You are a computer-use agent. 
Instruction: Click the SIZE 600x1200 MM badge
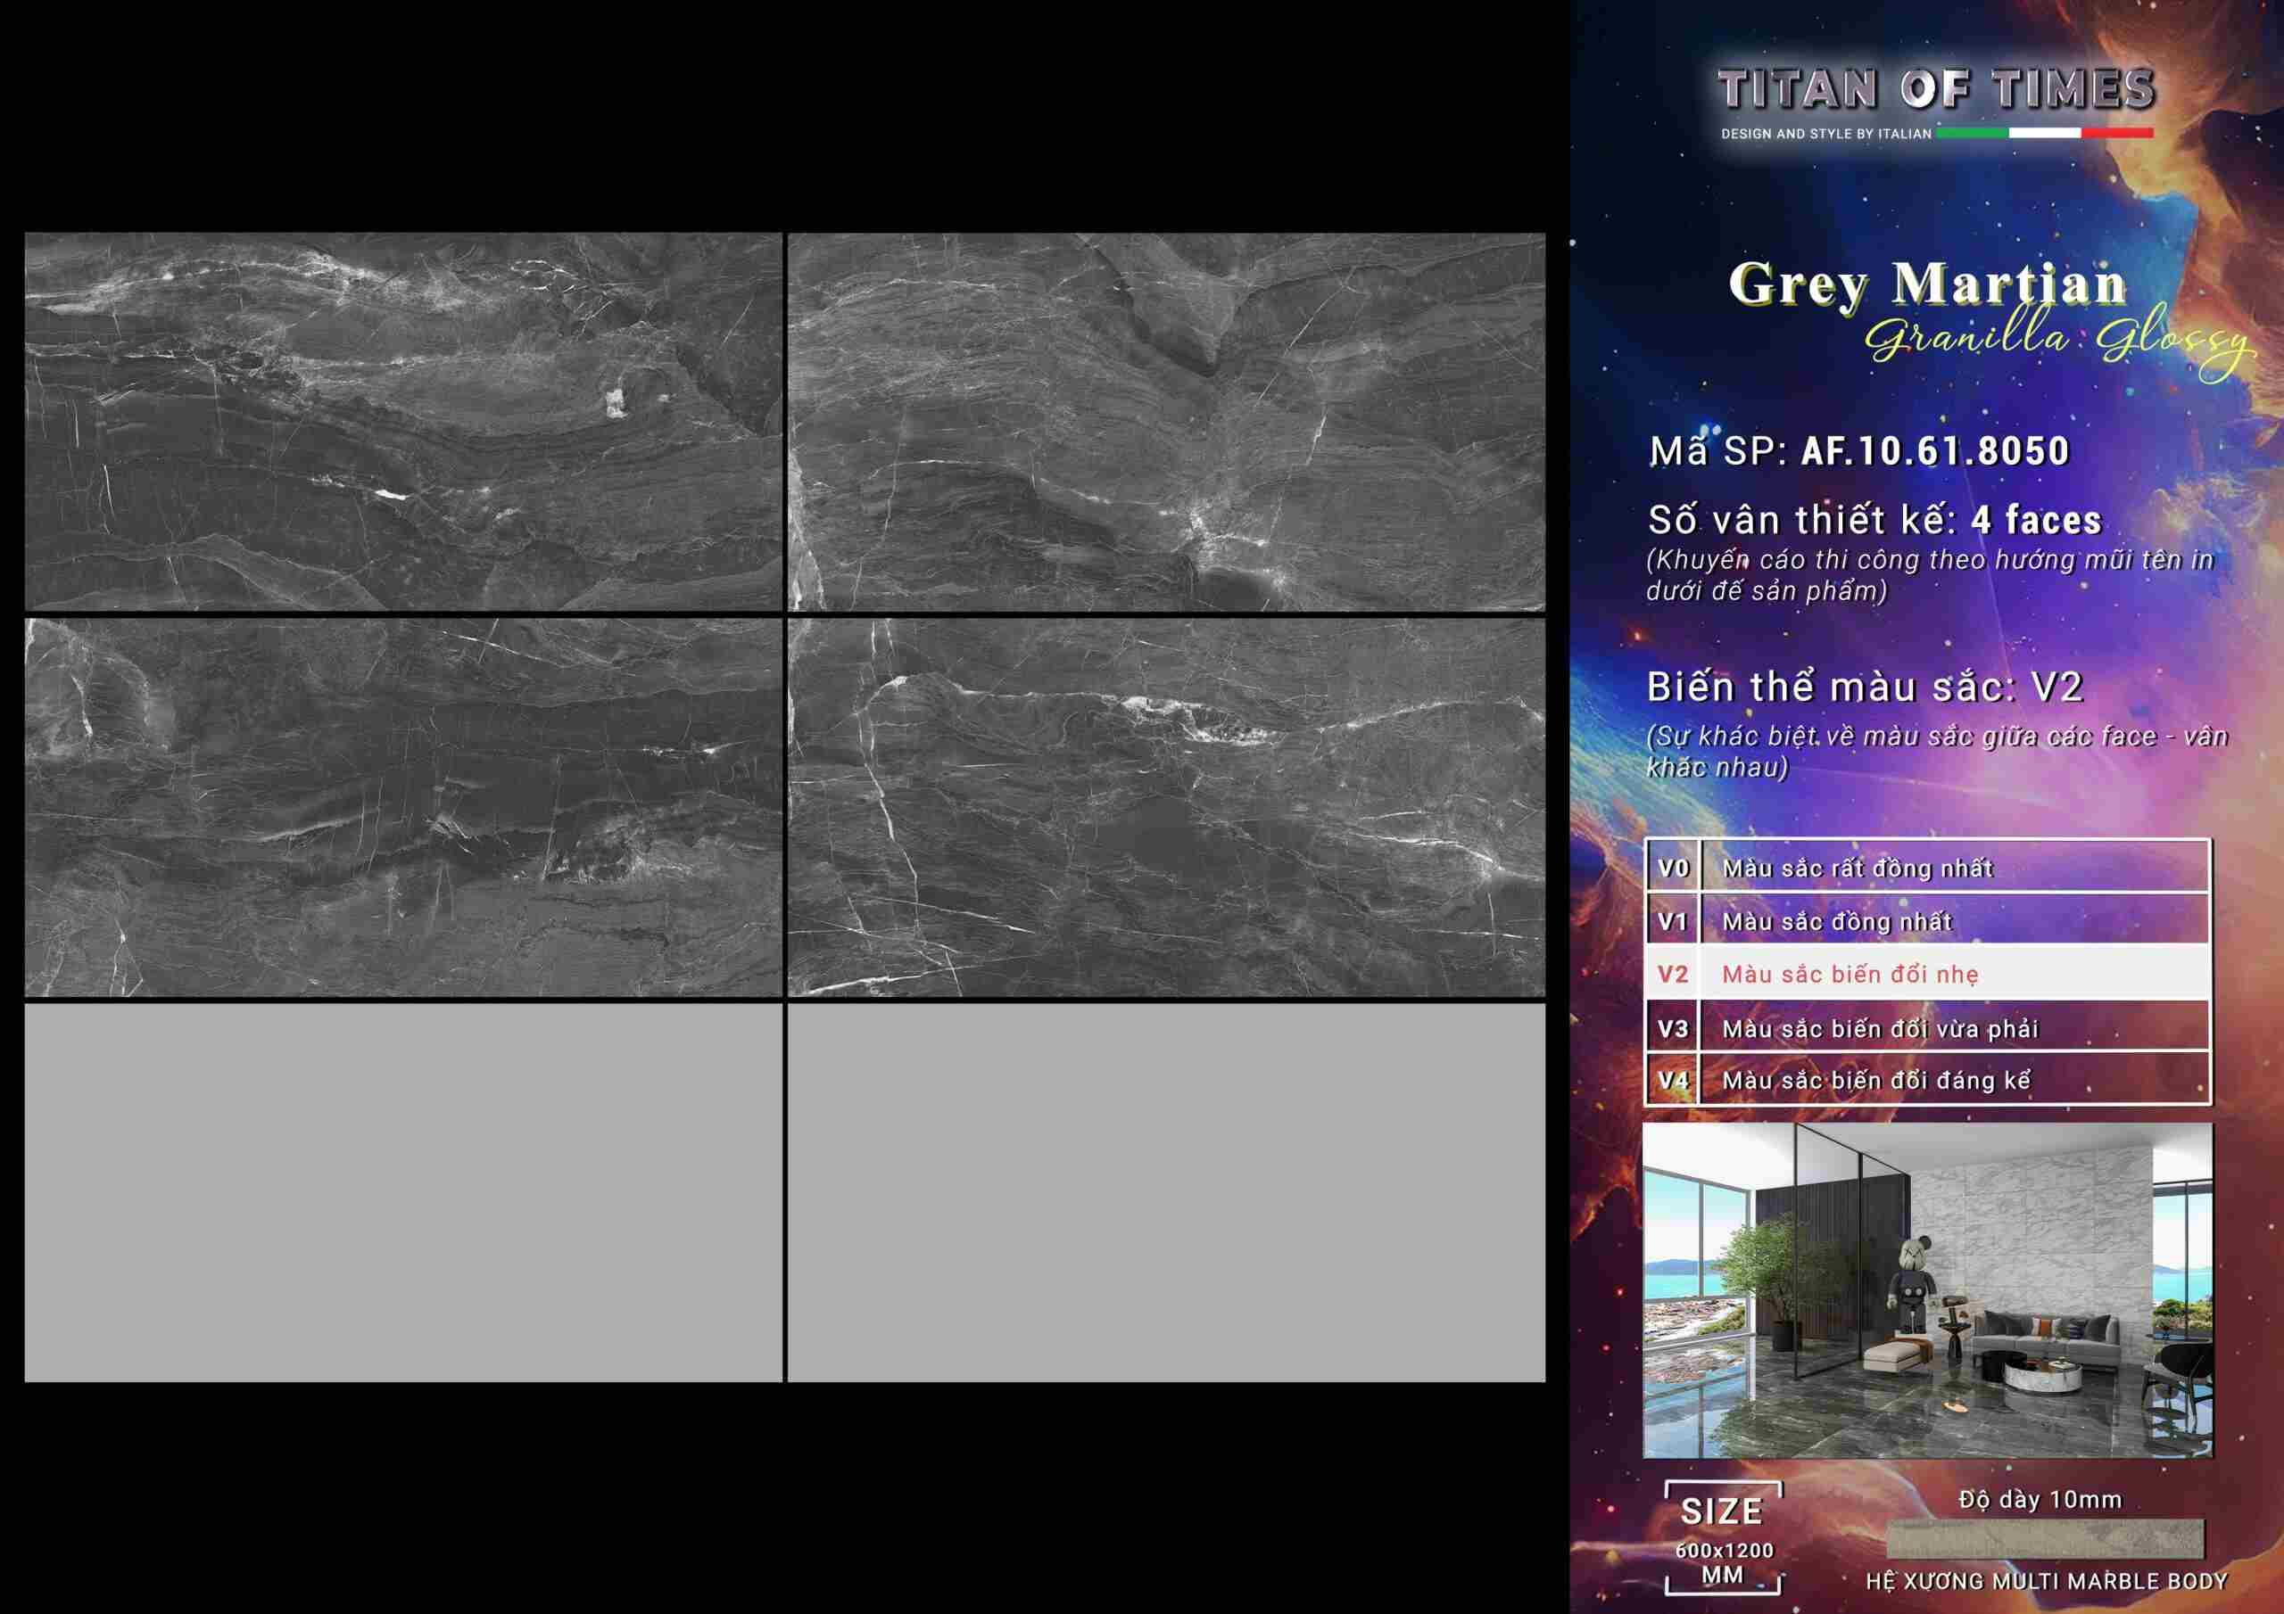tap(1723, 1538)
